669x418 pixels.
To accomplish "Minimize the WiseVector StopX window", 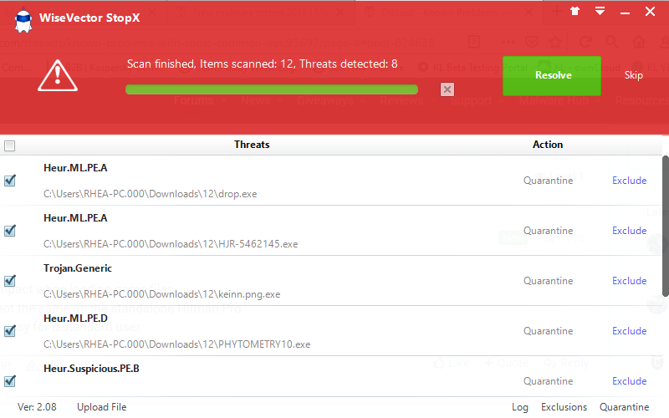I will (x=625, y=12).
